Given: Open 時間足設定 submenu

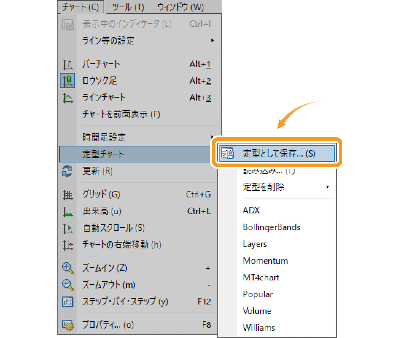Looking at the screenshot, I should point(104,137).
